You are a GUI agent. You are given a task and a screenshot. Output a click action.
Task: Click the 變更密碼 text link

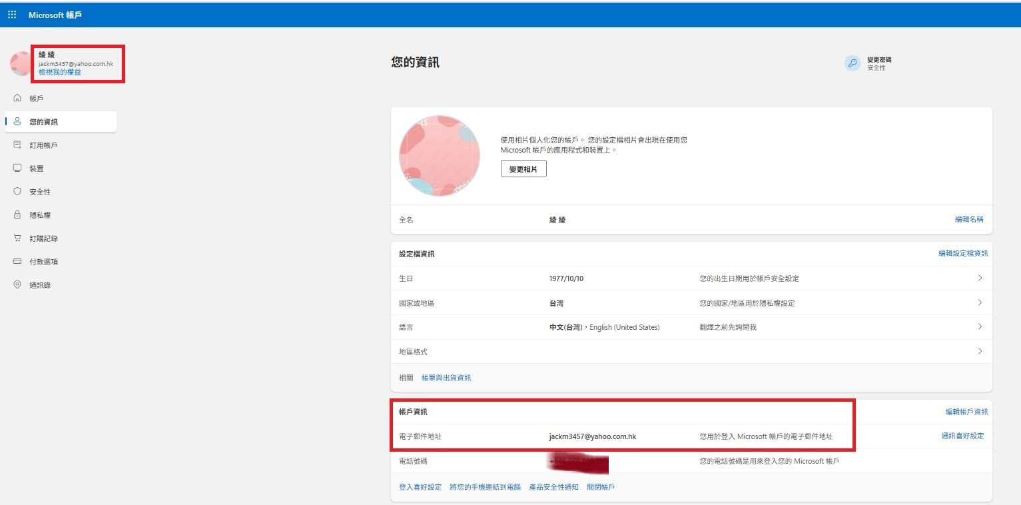click(x=879, y=59)
